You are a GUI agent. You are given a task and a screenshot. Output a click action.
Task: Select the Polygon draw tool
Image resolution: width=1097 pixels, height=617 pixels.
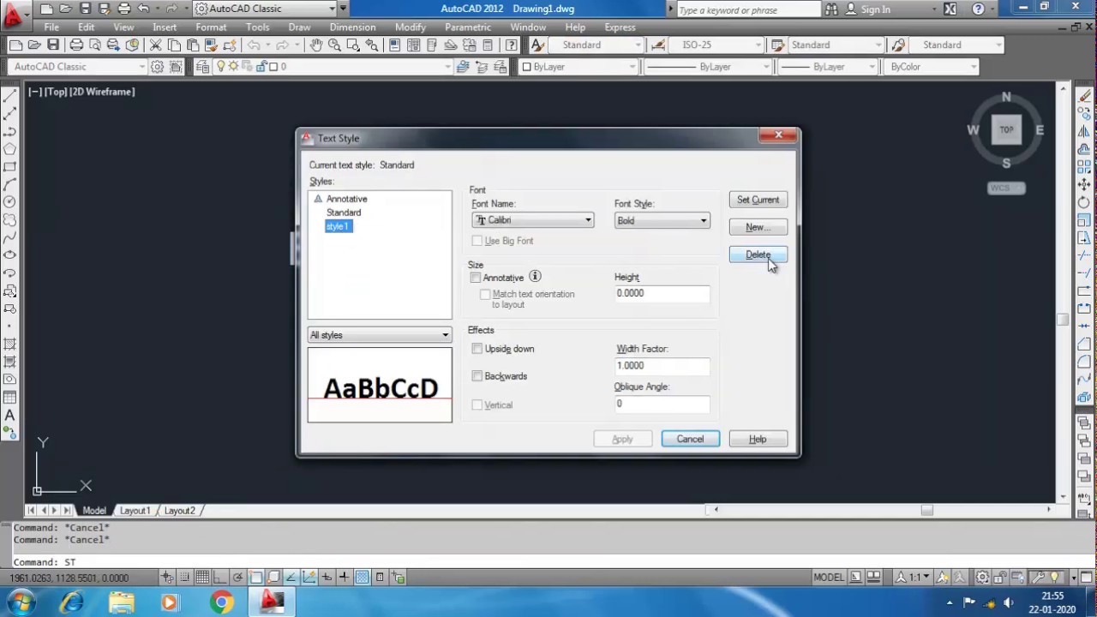pos(9,149)
